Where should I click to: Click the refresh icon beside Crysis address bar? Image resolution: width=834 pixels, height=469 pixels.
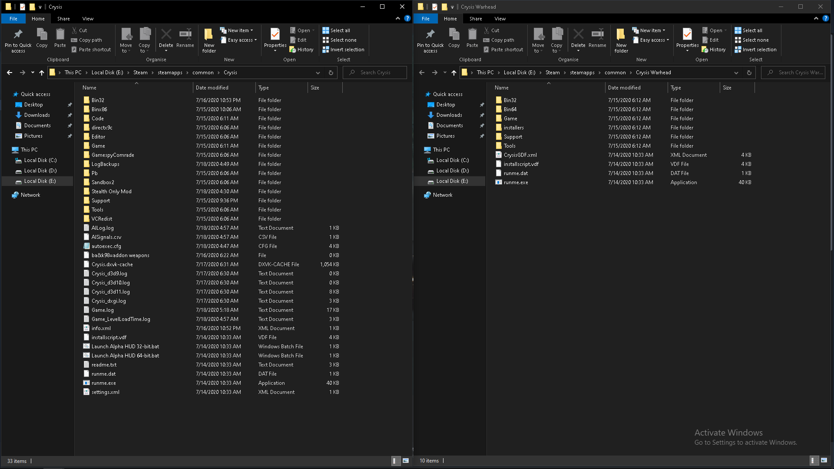tap(331, 73)
